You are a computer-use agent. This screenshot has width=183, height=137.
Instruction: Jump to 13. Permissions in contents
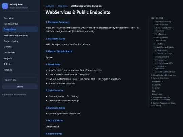tap(160, 60)
